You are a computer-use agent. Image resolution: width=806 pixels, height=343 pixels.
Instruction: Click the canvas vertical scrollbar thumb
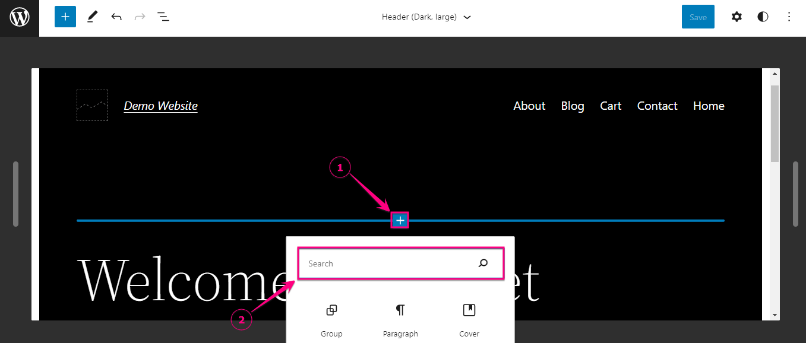tap(775, 123)
